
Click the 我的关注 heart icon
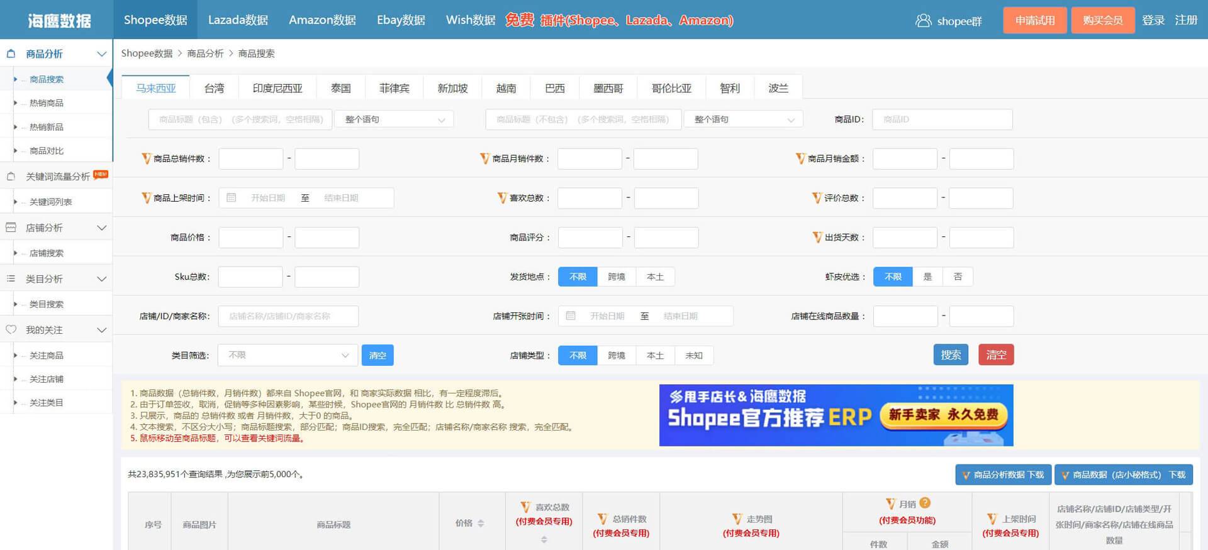pyautogui.click(x=11, y=330)
